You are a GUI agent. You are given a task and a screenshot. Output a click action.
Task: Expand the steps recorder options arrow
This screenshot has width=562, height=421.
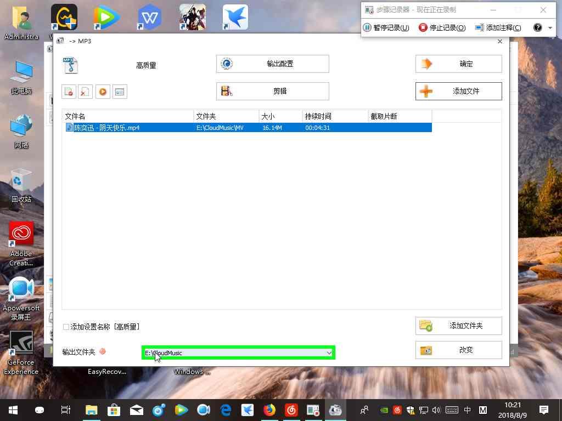coord(550,27)
